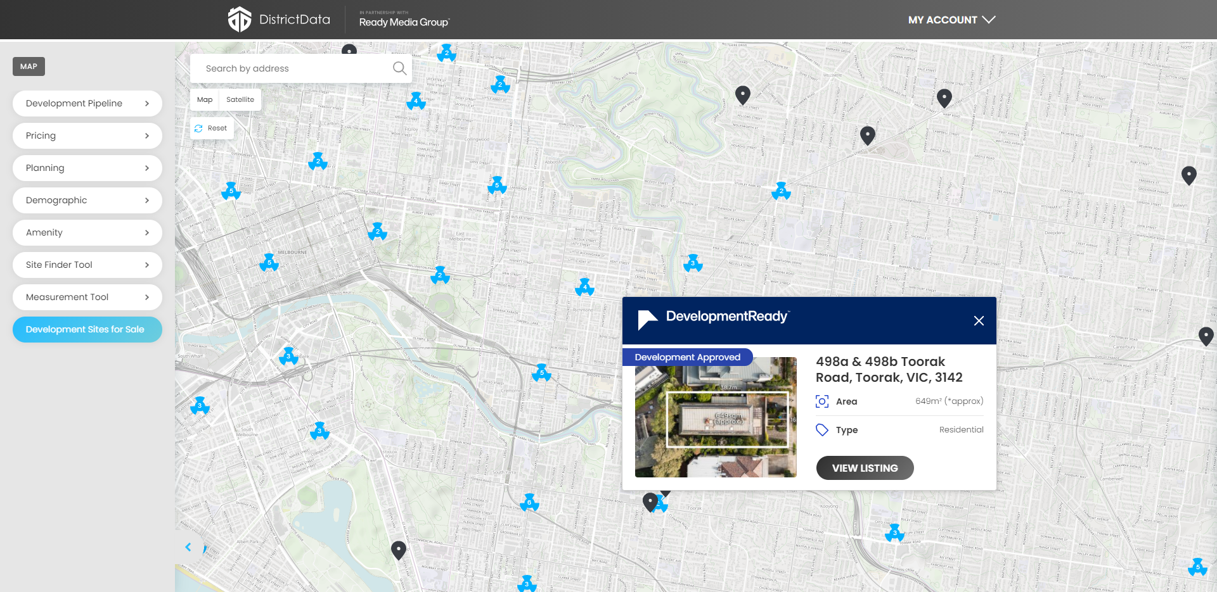Image resolution: width=1217 pixels, height=592 pixels.
Task: Click the black pin near Harp Road
Action: coord(944,98)
